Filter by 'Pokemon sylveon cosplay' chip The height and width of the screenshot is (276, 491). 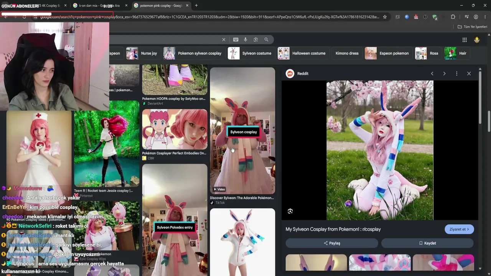(x=194, y=53)
